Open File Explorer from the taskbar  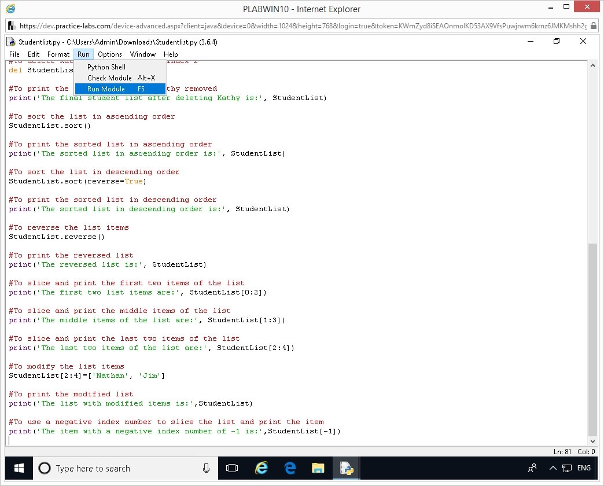pyautogui.click(x=318, y=468)
